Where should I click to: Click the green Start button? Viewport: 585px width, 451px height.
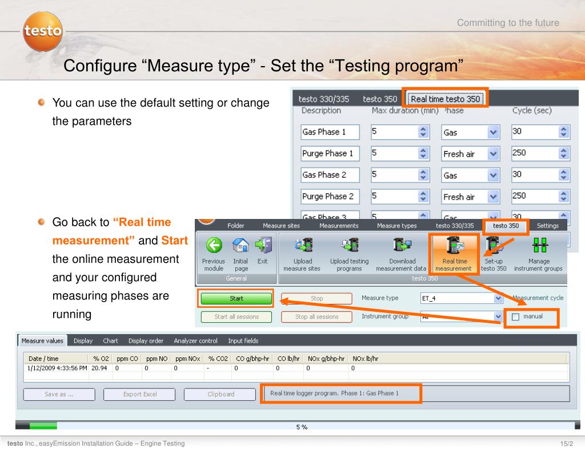click(x=236, y=298)
